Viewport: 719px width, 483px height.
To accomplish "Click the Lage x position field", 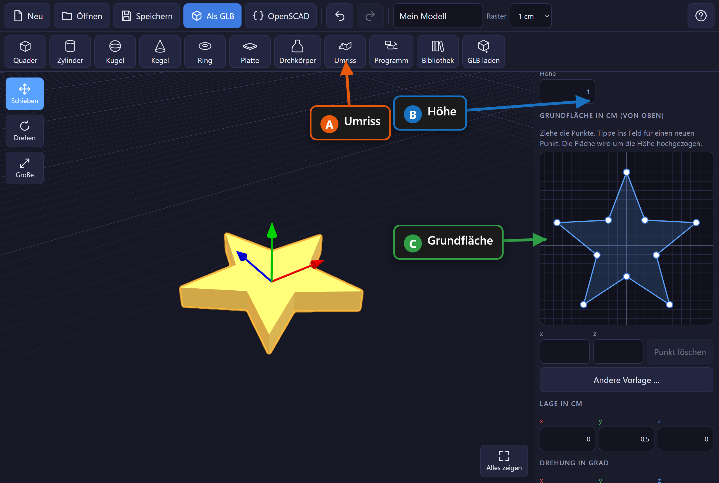I will pos(567,439).
